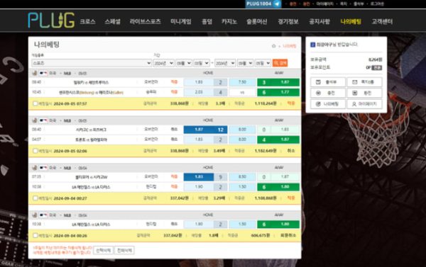Open the end month 09월 dropdown
Screen dimensions: 426x267
coord(246,63)
